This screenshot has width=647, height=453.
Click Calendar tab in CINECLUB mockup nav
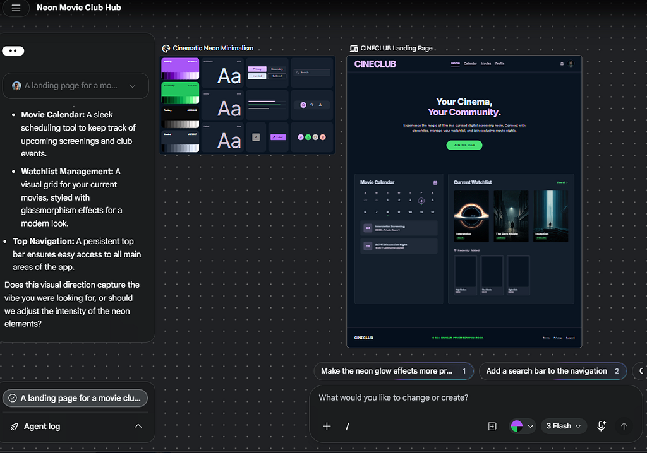coord(470,64)
